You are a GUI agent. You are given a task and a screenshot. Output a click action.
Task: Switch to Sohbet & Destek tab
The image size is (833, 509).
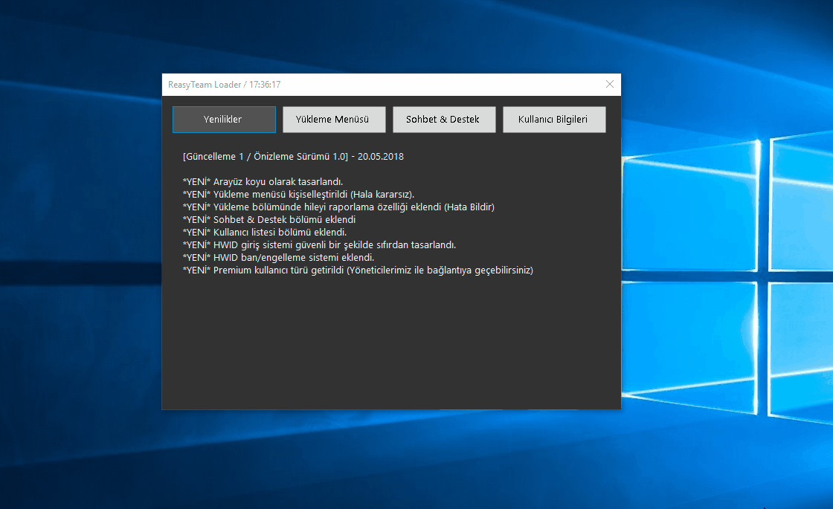click(x=443, y=120)
